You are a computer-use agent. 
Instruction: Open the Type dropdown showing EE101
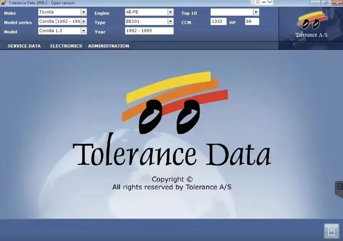click(171, 21)
